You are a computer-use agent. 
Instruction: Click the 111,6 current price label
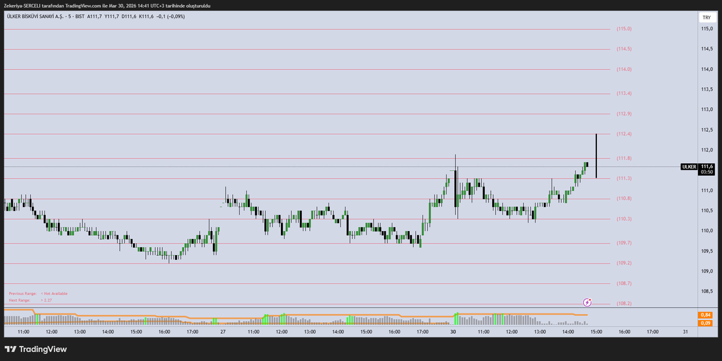click(706, 167)
